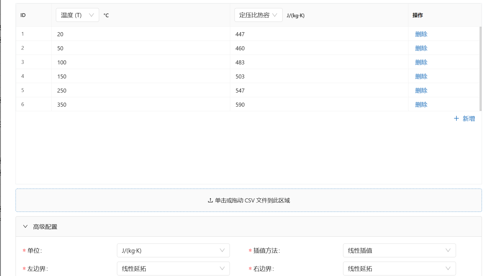Open the 单位 J/(kg·K) dropdown
Image resolution: width=490 pixels, height=276 pixels.
click(x=173, y=250)
